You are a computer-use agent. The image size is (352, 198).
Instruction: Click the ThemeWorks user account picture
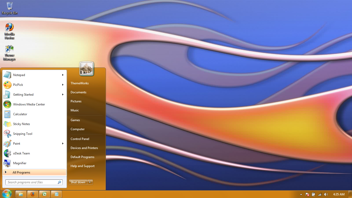(87, 69)
